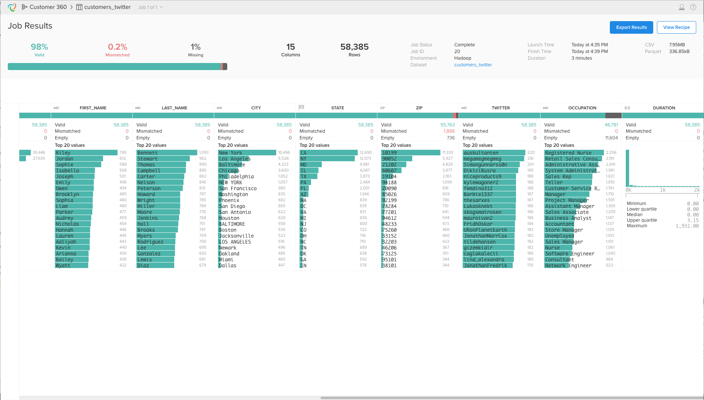Open the user profile icon
The height and width of the screenshot is (400, 704).
point(681,7)
